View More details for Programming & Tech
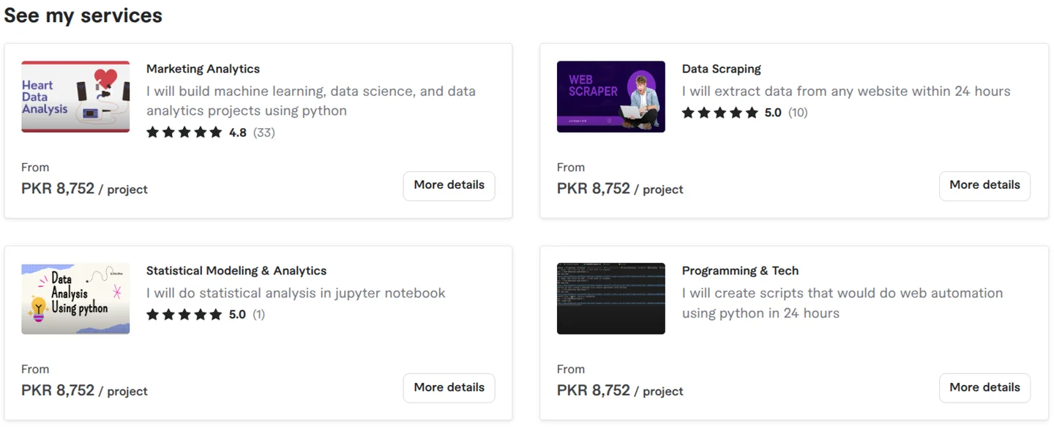Screen dimensions: 1054x437 tap(984, 388)
